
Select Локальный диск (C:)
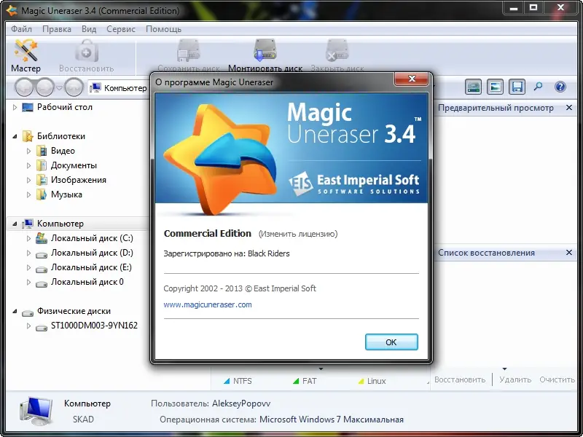pos(92,238)
